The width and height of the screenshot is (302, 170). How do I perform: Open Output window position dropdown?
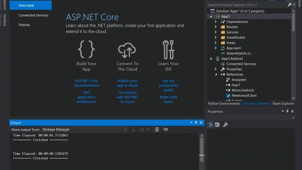[191, 123]
